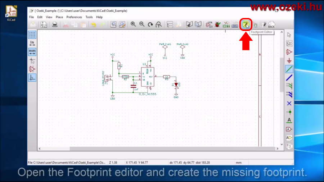
Task: Open the Edit menu
Action: [x=40, y=17]
